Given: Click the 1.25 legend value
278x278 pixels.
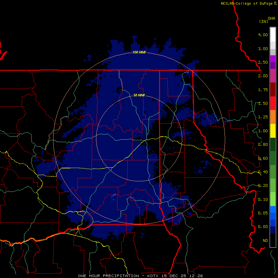Looking at the screenshot, I should pyautogui.click(x=263, y=117).
